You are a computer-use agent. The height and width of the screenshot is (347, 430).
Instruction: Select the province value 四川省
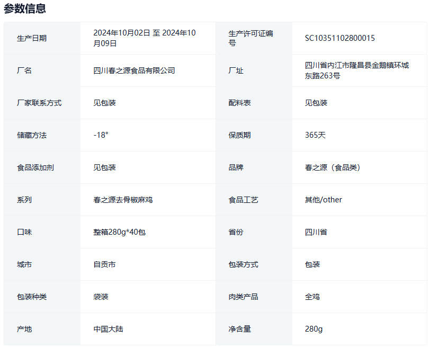pyautogui.click(x=316, y=232)
